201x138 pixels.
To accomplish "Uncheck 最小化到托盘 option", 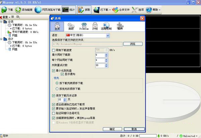I will click(54, 71).
